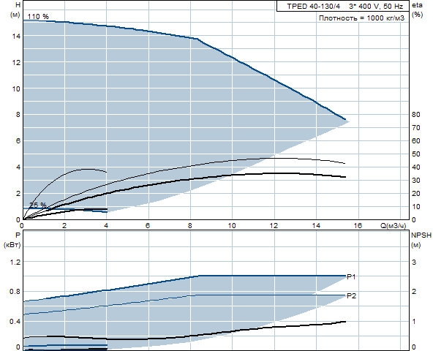This screenshot has width=433, height=351.
Task: Click the 'eta' efficiency axis title
Action: pos(417,5)
